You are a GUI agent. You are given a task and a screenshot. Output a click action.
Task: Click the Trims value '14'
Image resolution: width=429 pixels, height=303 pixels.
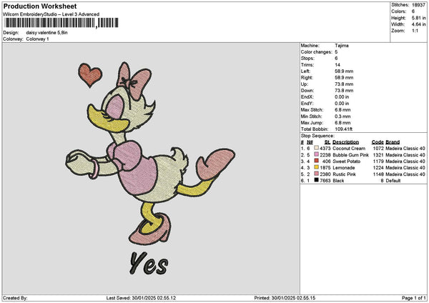337,65
